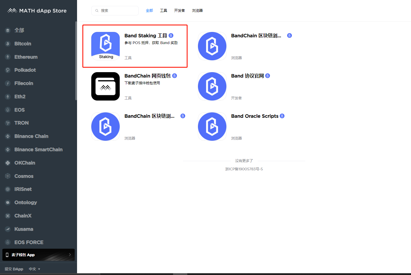
Task: Select the TRON icon in sidebar
Action: pos(8,123)
